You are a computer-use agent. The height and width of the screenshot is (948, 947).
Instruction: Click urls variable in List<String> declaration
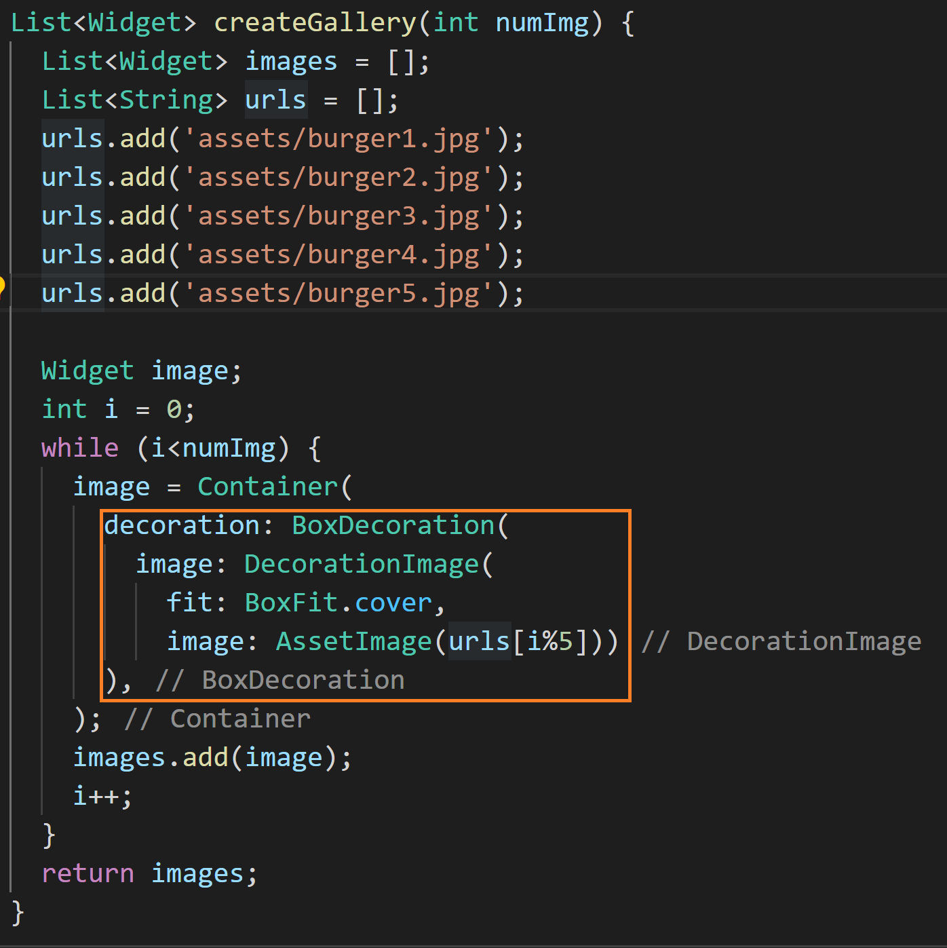(x=275, y=100)
